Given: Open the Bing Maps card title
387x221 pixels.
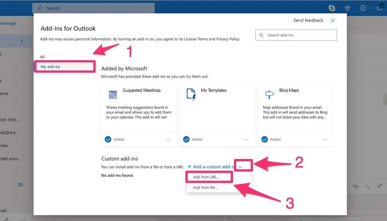Looking at the screenshot, I should tap(289, 90).
